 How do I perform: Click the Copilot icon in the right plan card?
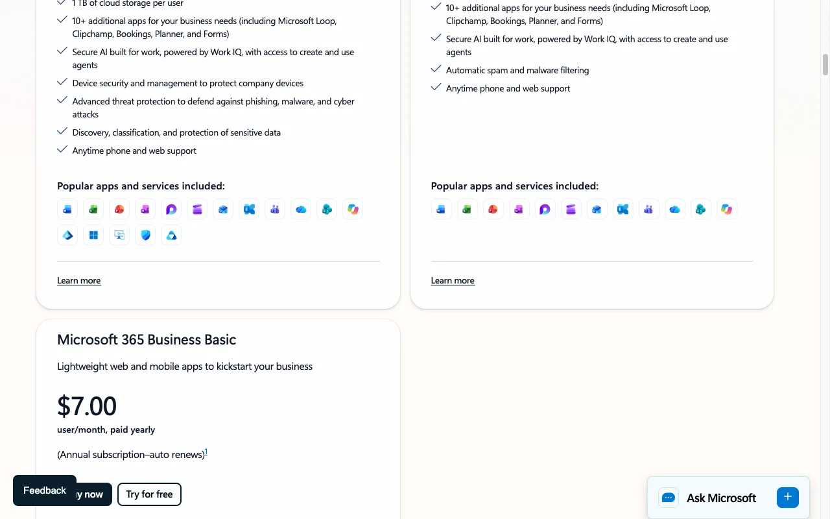coord(726,209)
